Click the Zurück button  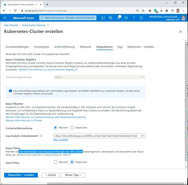point(51,175)
